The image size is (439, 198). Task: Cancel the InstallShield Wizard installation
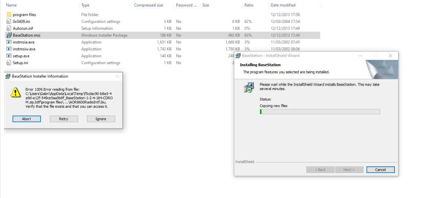pos(380,170)
